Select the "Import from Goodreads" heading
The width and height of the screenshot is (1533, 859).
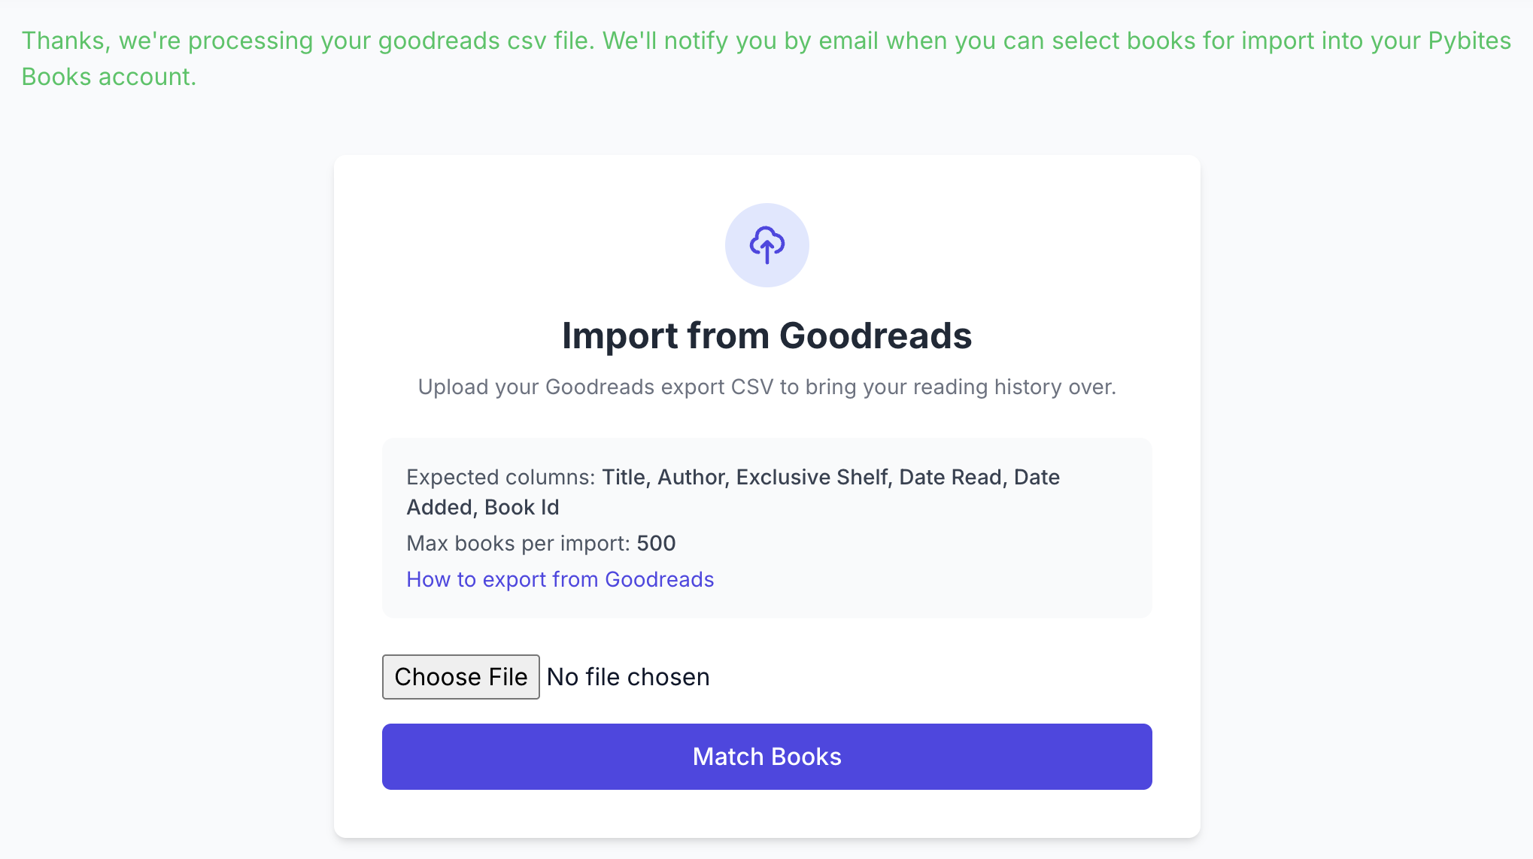[x=766, y=335]
